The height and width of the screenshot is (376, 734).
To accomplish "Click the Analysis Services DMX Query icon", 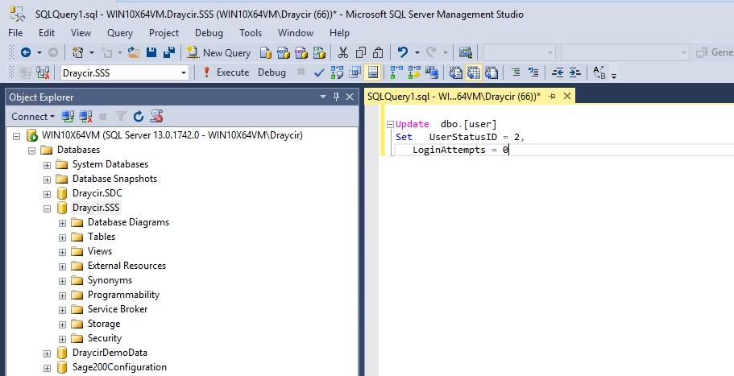I will tap(301, 53).
